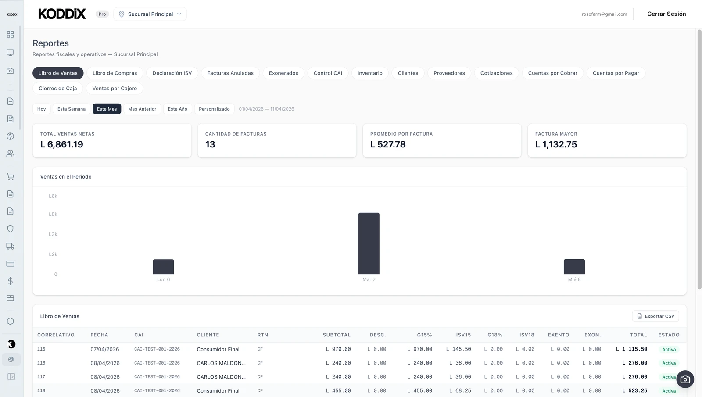Click the Exportar CSV button
This screenshot has width=702, height=397.
[655, 316]
